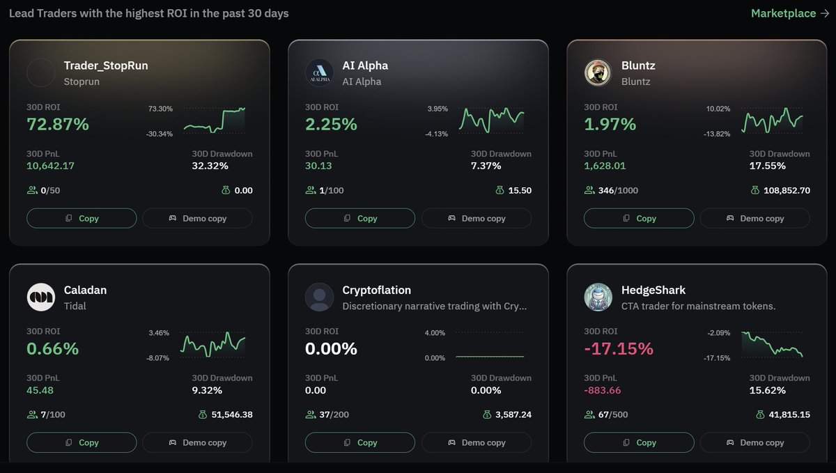Select Cryptoflation's trader name heading
This screenshot has width=836, height=473.
[x=376, y=290]
